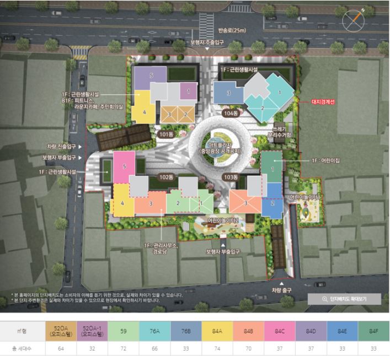The width and height of the screenshot is (390, 356).
Task: Select the 76A type legend swatch
Action: pyautogui.click(x=154, y=331)
